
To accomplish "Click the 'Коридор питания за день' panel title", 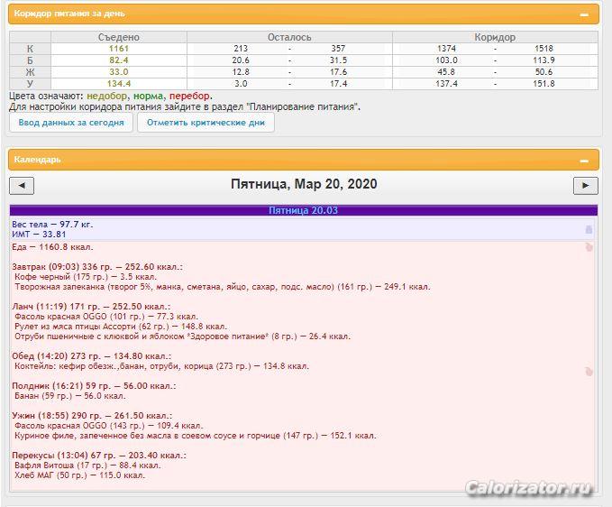I will (70, 14).
